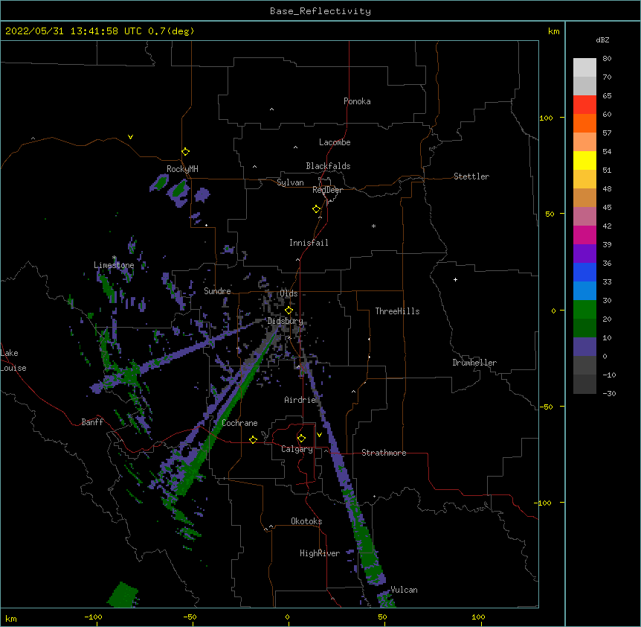Click the yellow marker near RockyMH
Image resolution: width=641 pixels, height=627 pixels.
coord(185,152)
